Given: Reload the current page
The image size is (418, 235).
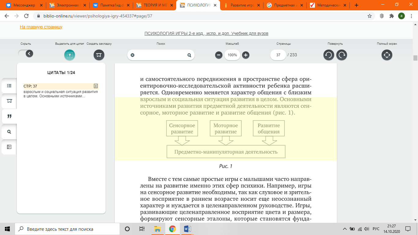Looking at the screenshot, I should [26, 16].
